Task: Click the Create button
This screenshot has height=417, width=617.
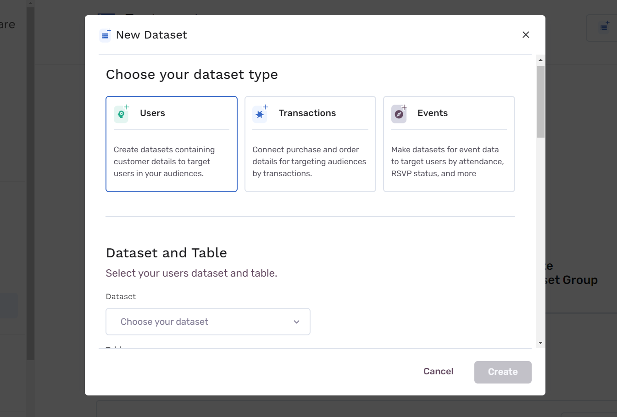Action: point(503,372)
